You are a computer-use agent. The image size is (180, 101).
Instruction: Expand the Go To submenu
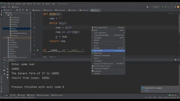pos(108,45)
